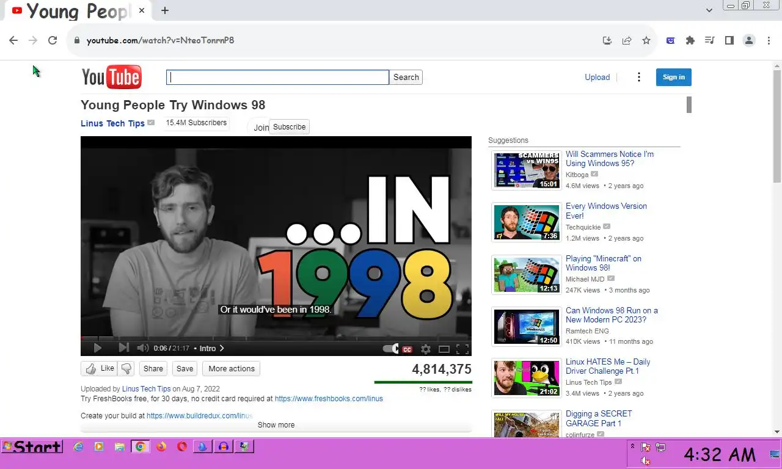The image size is (782, 469).
Task: Seek on the video progress bar
Action: click(x=276, y=338)
